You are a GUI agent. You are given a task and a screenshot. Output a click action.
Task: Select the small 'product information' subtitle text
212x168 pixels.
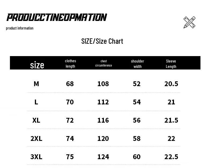(x=20, y=28)
